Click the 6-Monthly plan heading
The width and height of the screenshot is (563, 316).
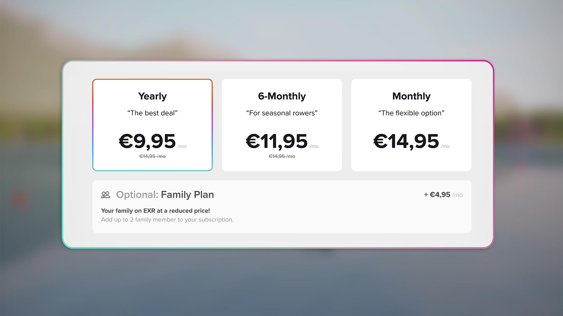point(282,96)
